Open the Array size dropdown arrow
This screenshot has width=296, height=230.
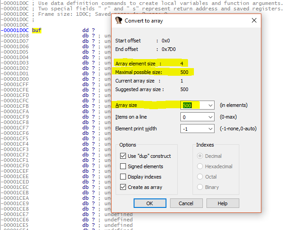point(210,105)
